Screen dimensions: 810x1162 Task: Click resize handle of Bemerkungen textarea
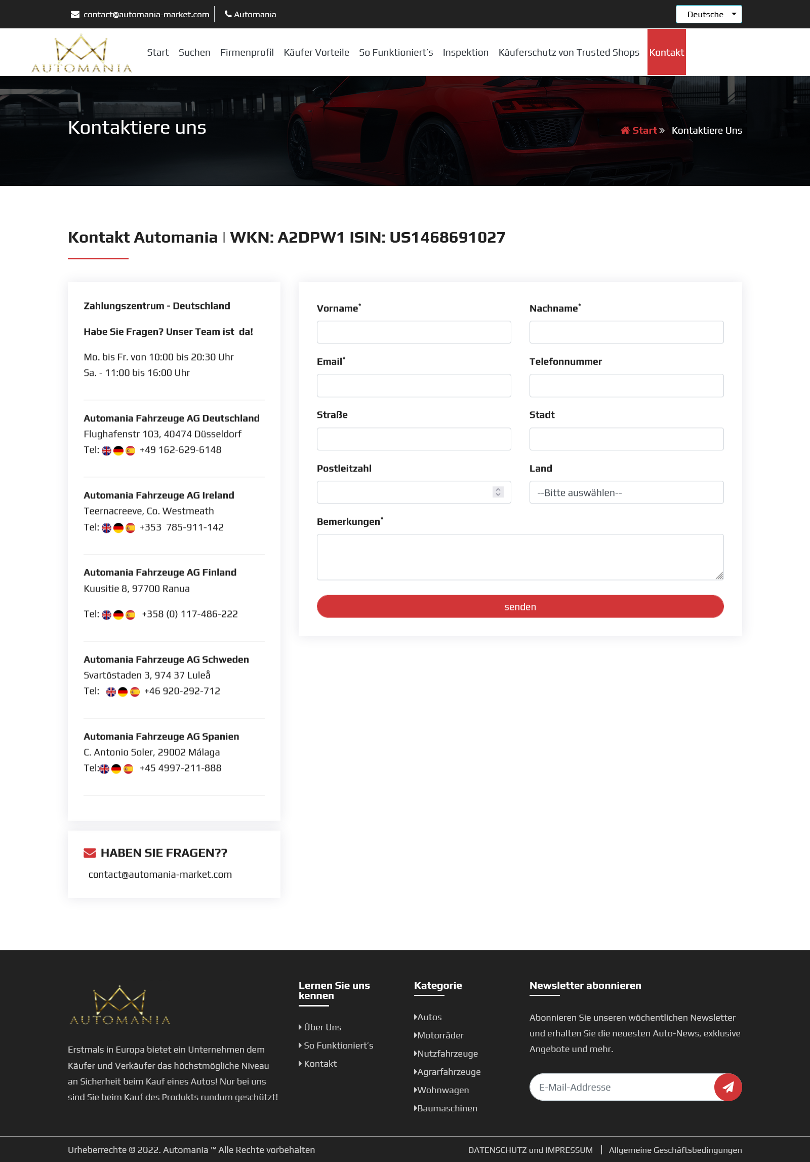pyautogui.click(x=719, y=575)
